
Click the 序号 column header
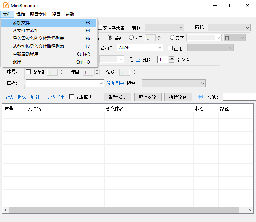click(x=14, y=109)
